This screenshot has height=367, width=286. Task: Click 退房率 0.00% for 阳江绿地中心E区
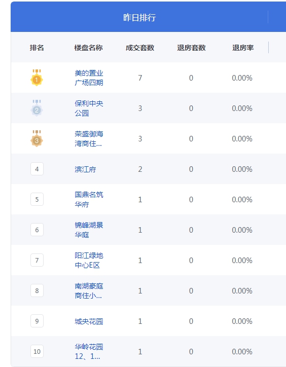242,260
